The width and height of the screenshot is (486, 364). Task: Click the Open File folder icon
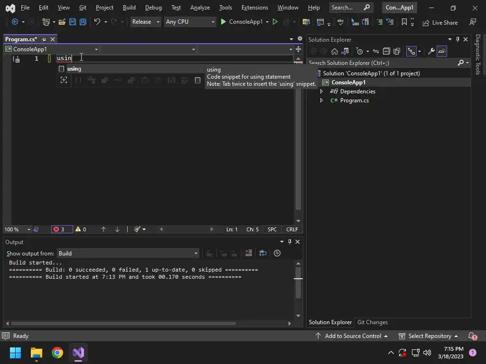coord(62,22)
